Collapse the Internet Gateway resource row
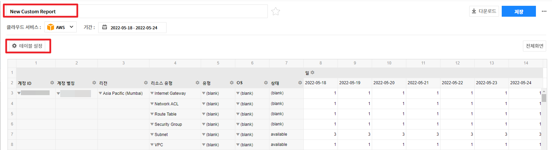 [x=152, y=93]
